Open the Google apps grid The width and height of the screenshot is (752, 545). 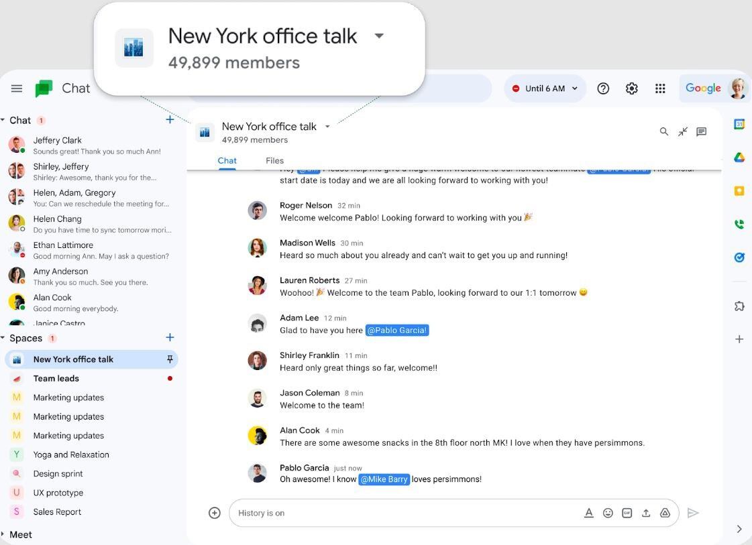tap(660, 88)
